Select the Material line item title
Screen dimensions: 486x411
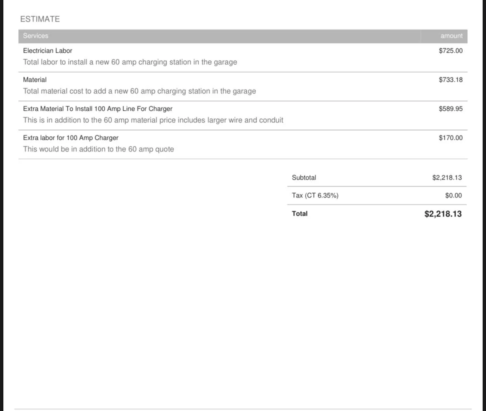(35, 80)
